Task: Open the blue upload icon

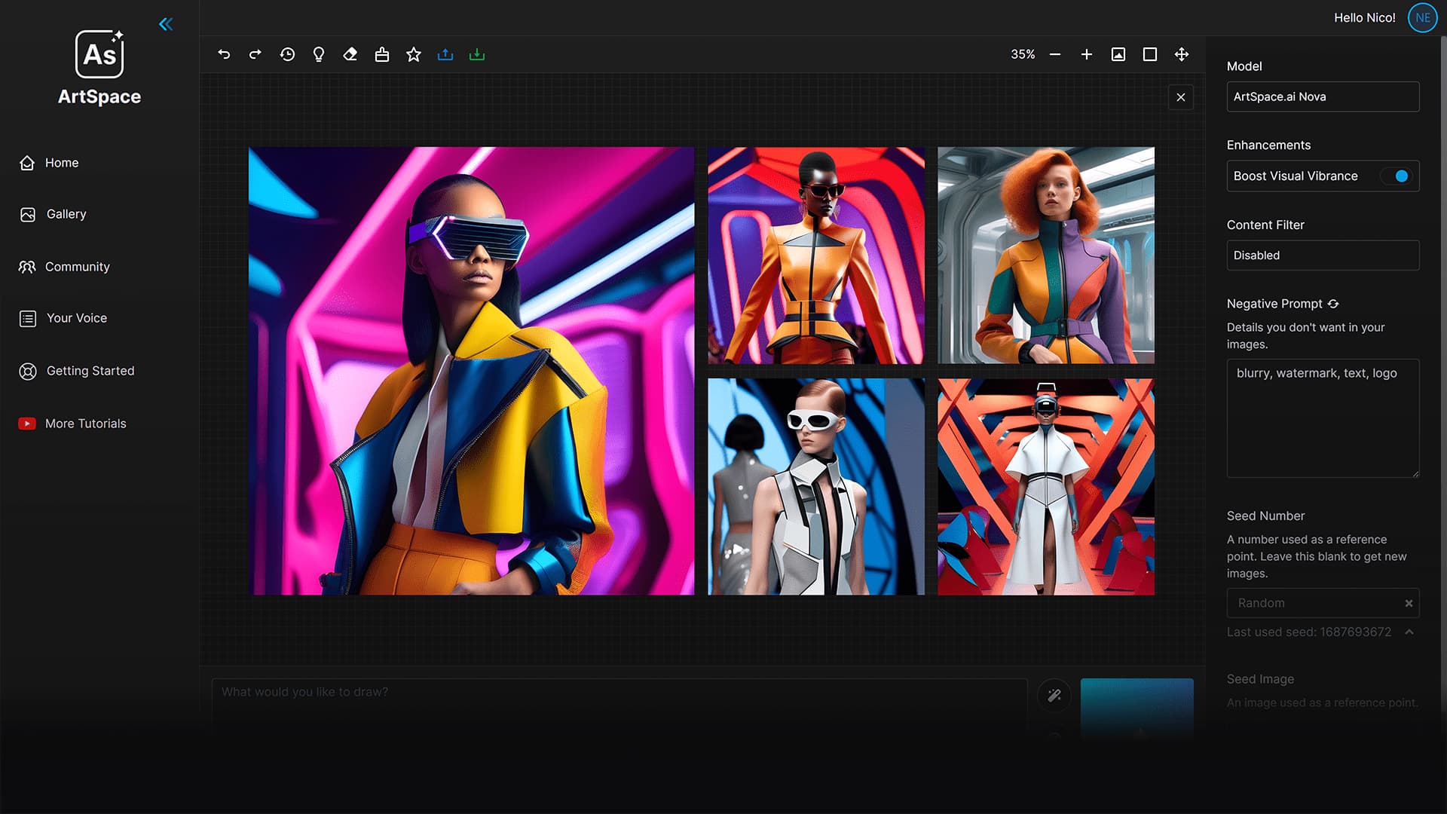Action: [x=445, y=54]
